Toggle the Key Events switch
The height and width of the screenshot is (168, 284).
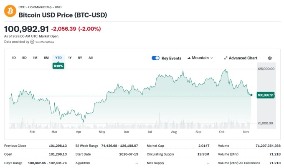click(155, 58)
